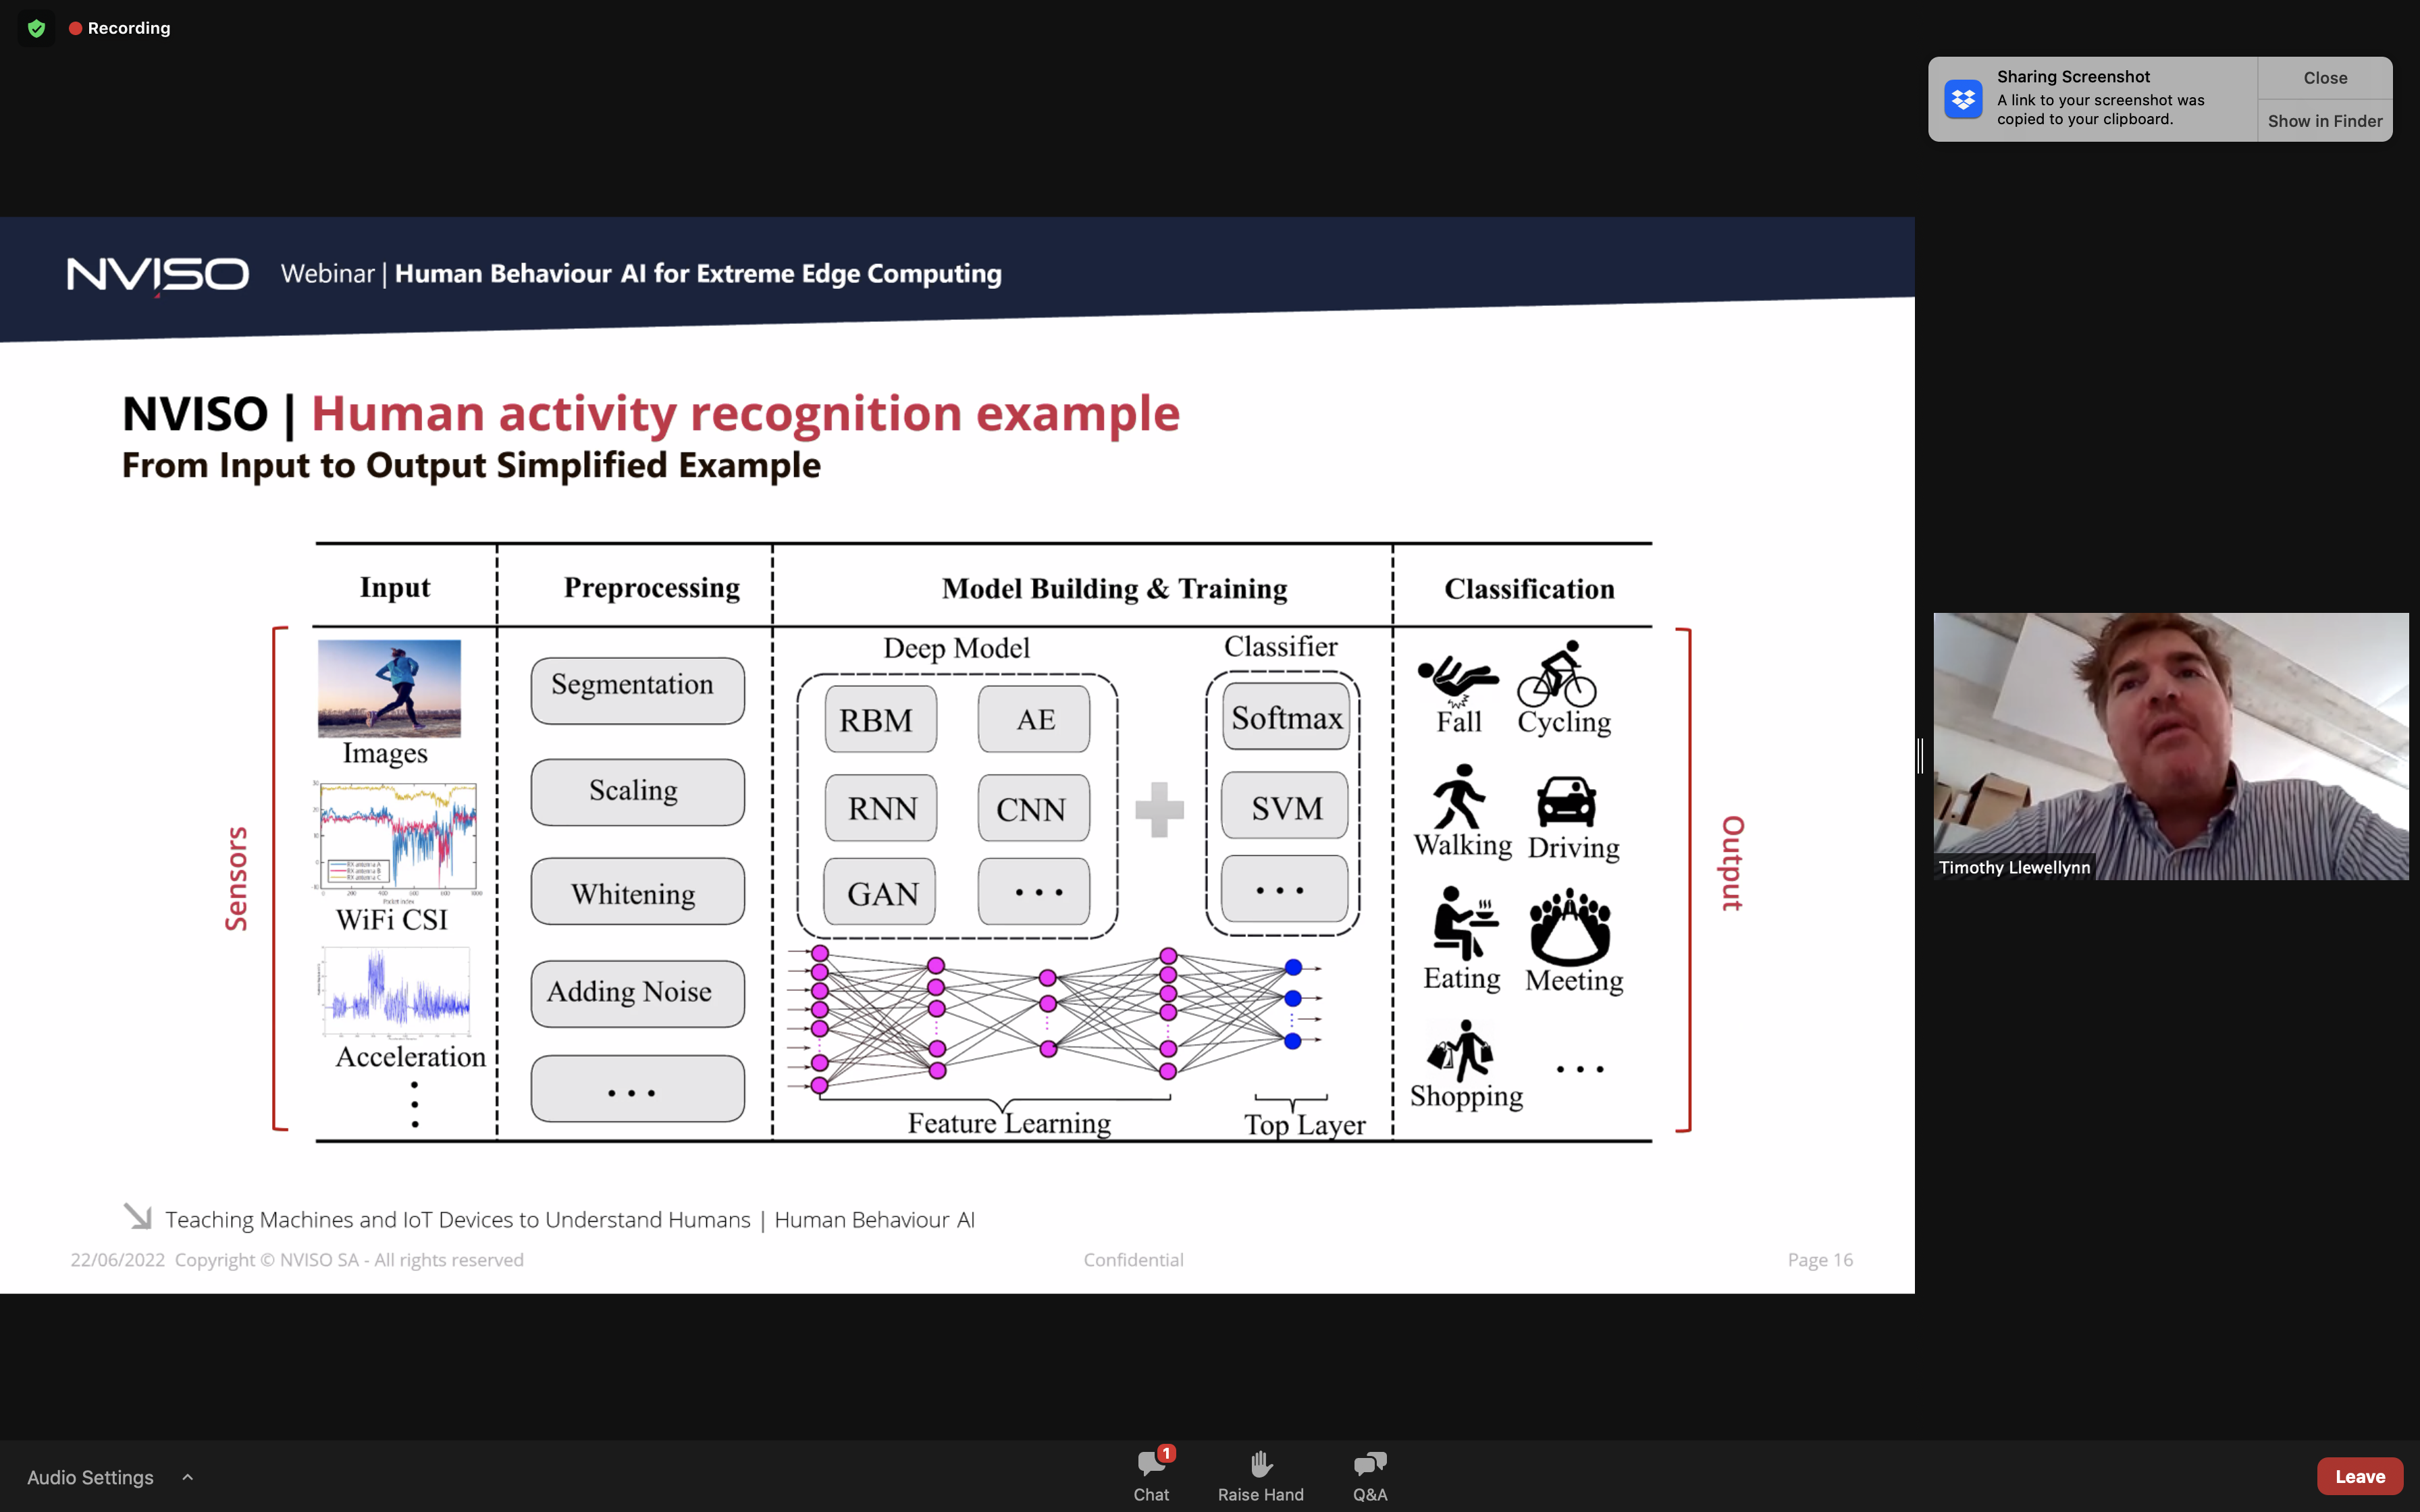
Task: Click the Shopping activity icon
Action: 1460,1050
